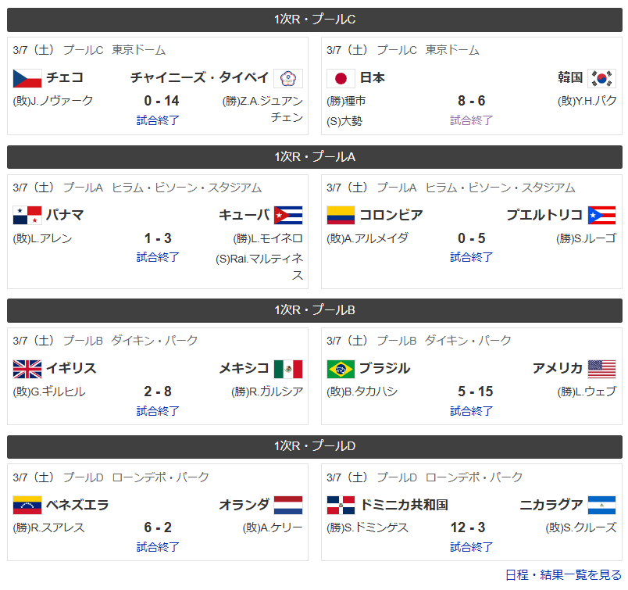
Task: Click the Brazil flag icon
Action: [x=341, y=369]
